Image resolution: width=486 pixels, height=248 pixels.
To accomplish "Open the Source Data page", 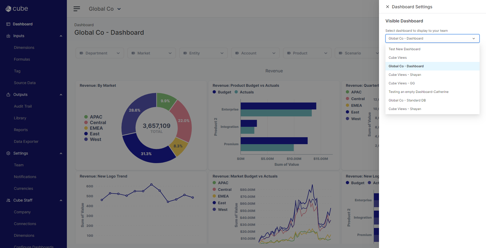I will (25, 83).
